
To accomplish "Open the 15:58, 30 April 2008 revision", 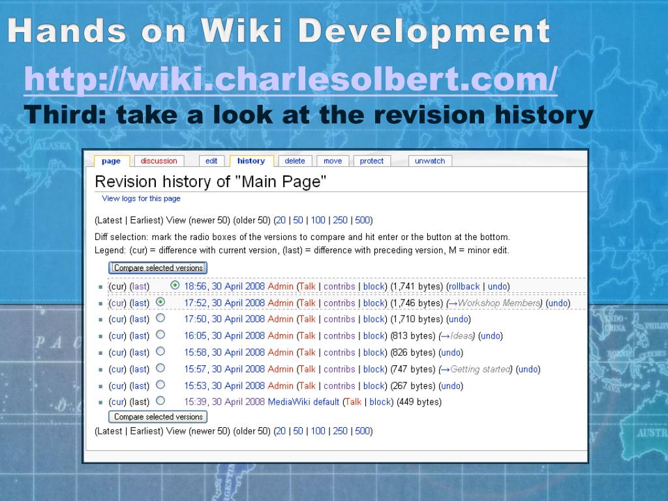I will (224, 352).
